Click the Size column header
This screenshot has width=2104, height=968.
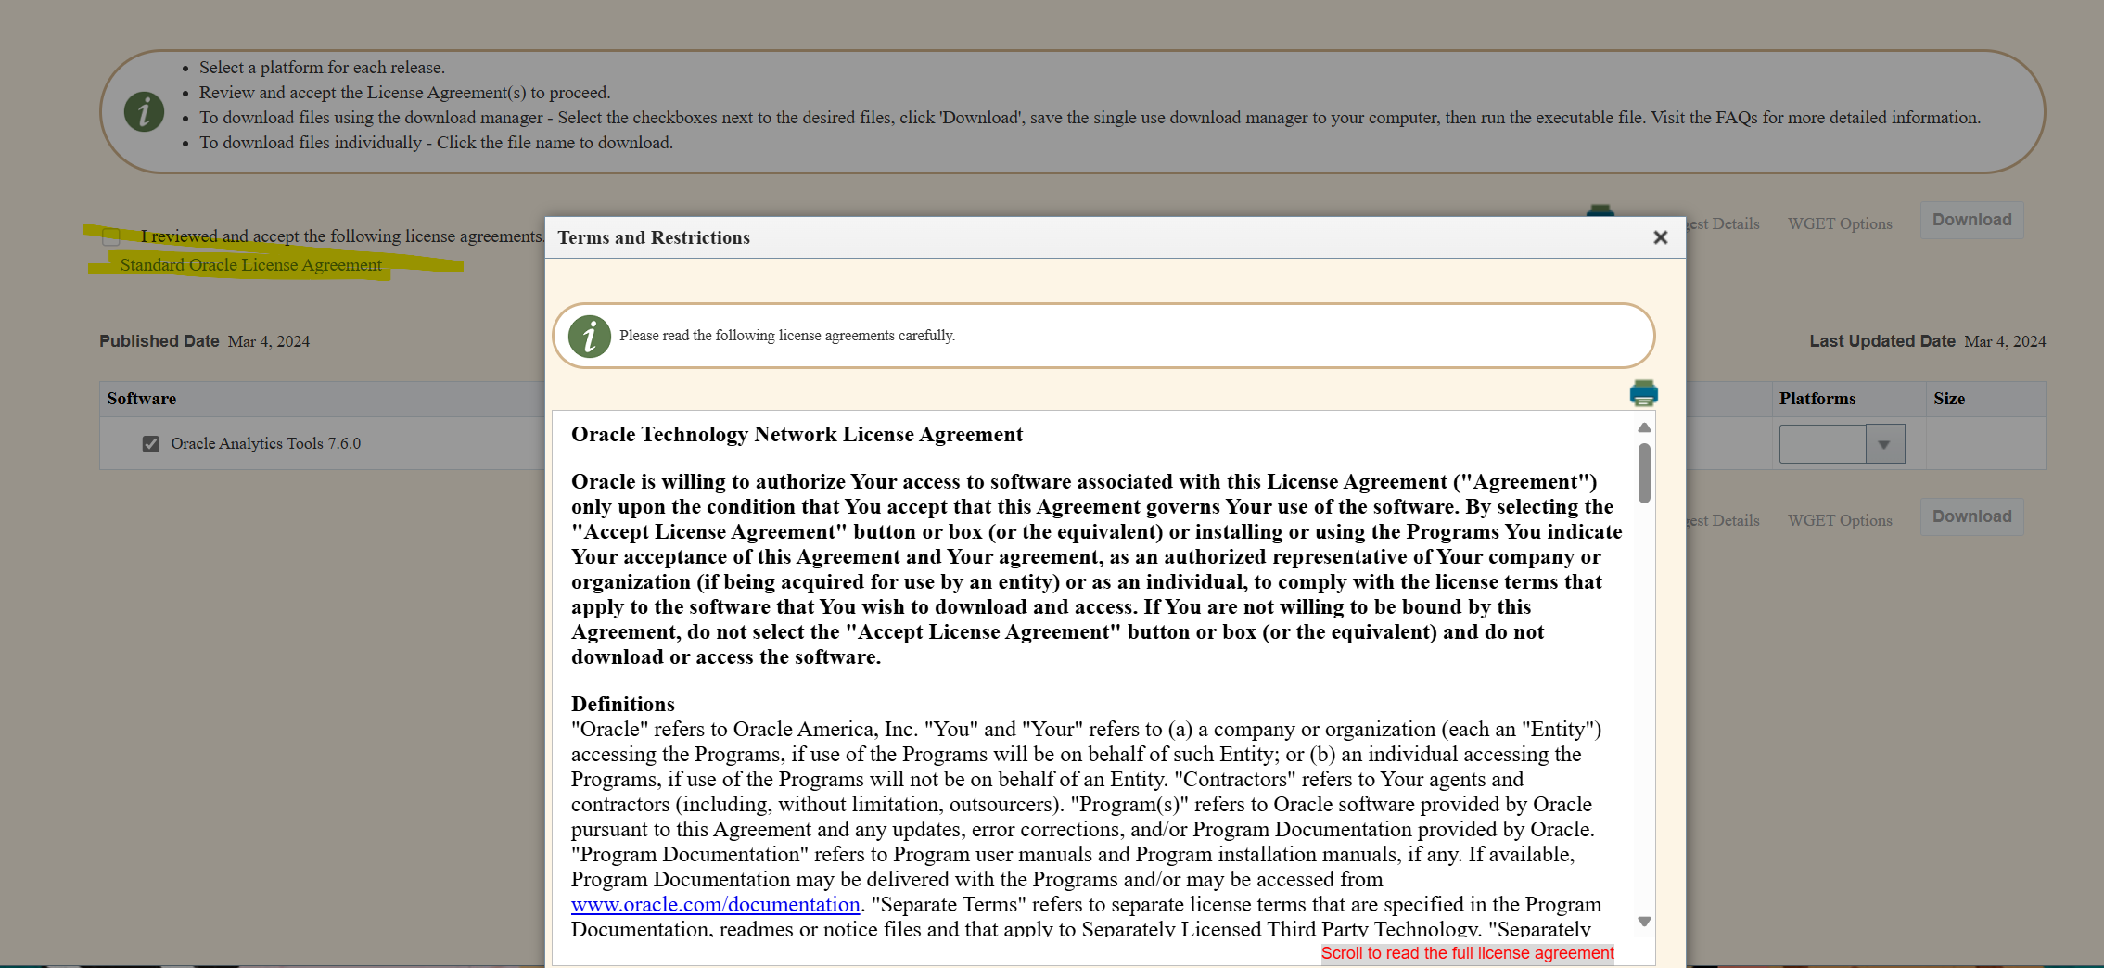point(1949,399)
